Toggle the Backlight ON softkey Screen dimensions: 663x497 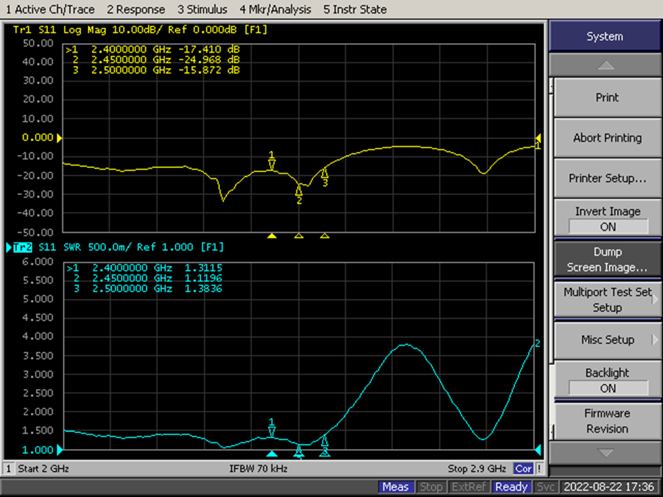607,380
